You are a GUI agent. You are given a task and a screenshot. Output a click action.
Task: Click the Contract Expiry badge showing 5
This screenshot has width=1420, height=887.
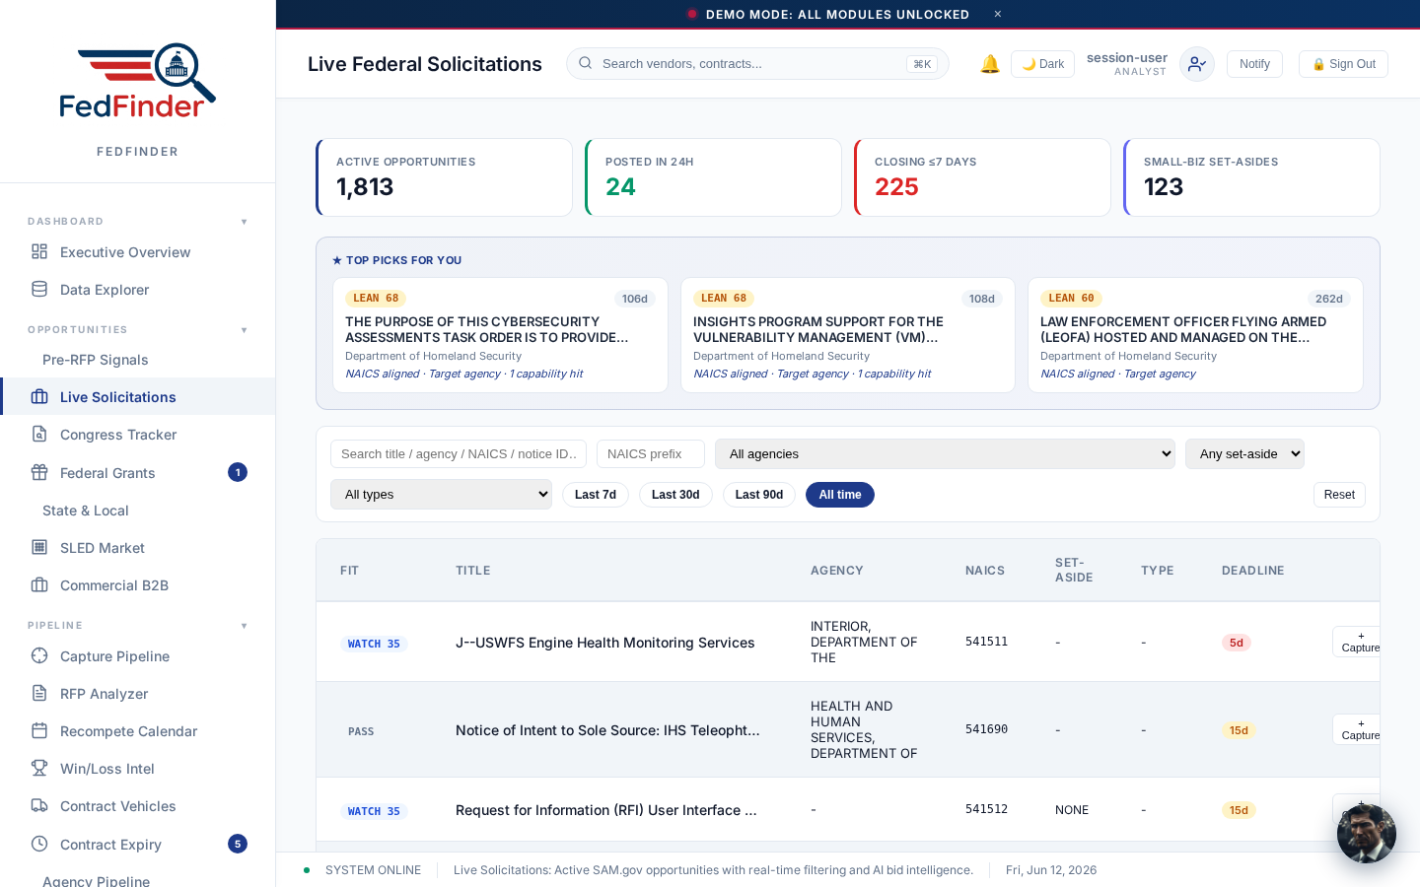[x=238, y=844]
